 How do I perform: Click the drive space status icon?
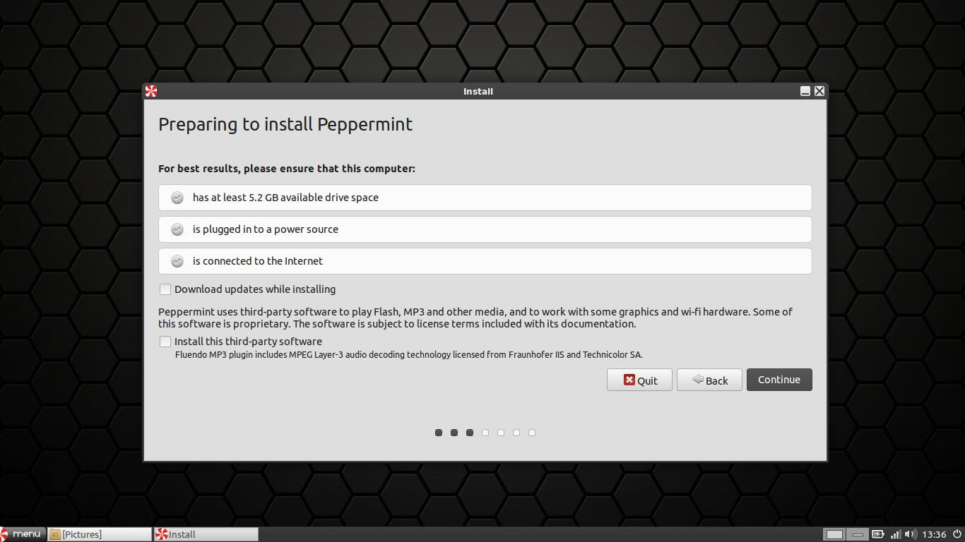click(x=177, y=198)
